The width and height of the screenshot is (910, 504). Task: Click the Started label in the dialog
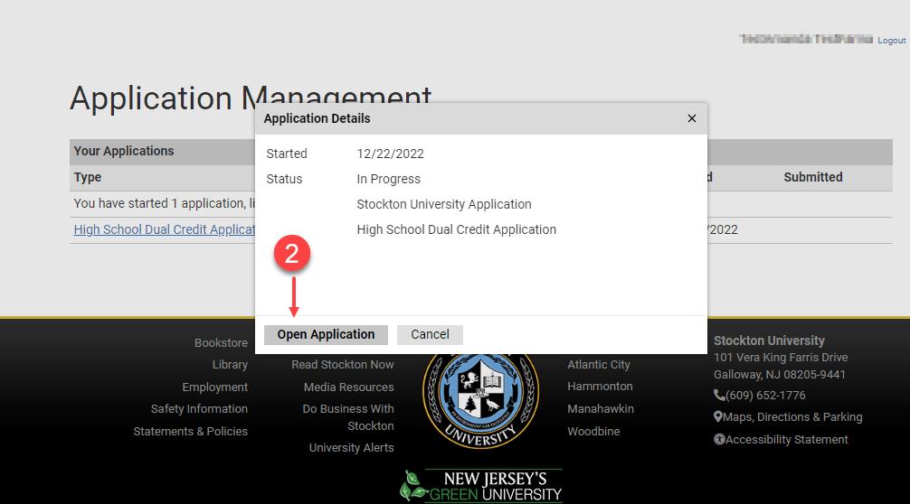(x=287, y=154)
